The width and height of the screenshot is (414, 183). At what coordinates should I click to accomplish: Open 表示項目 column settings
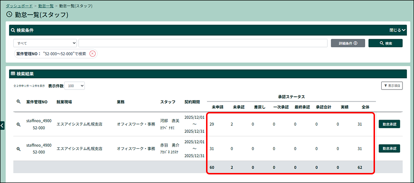point(392,86)
